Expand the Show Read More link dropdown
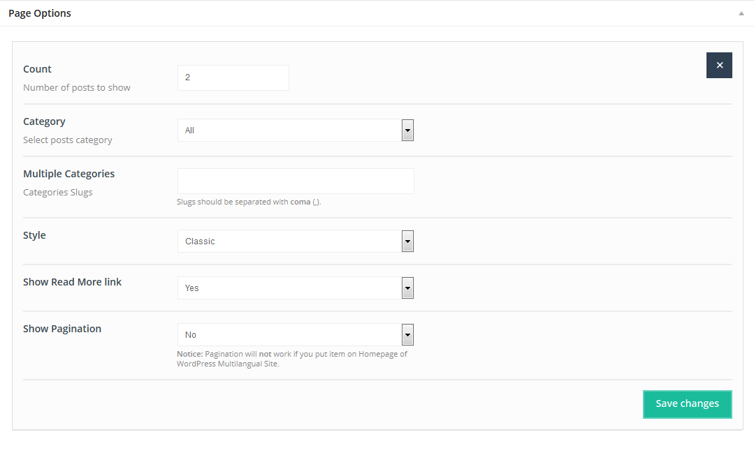754x453 pixels. (295, 288)
